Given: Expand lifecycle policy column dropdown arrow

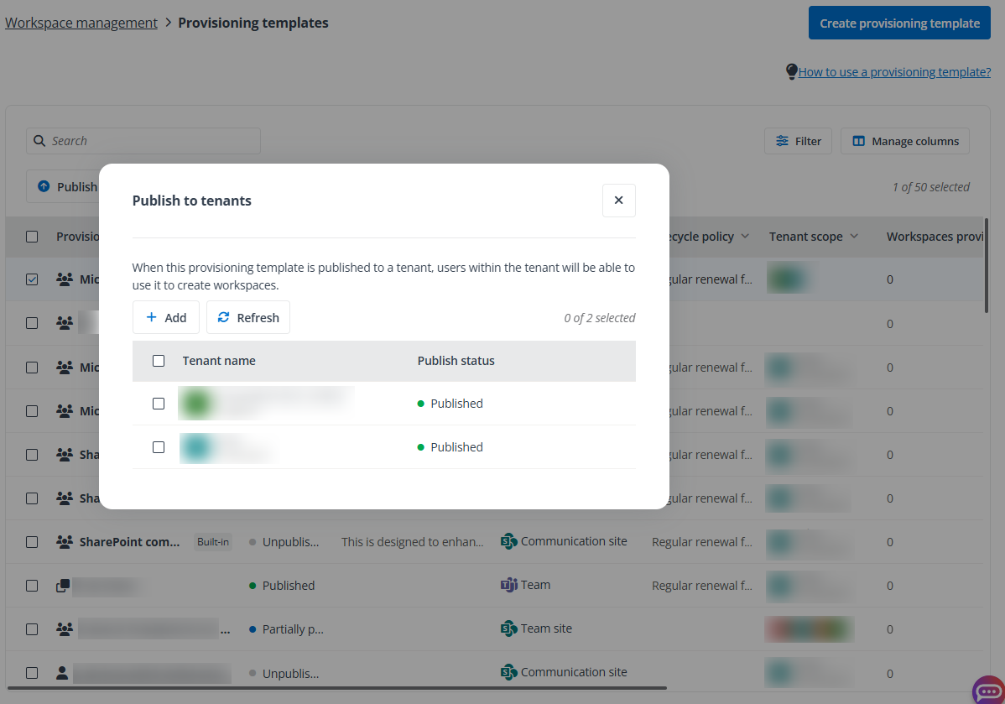Looking at the screenshot, I should [743, 237].
